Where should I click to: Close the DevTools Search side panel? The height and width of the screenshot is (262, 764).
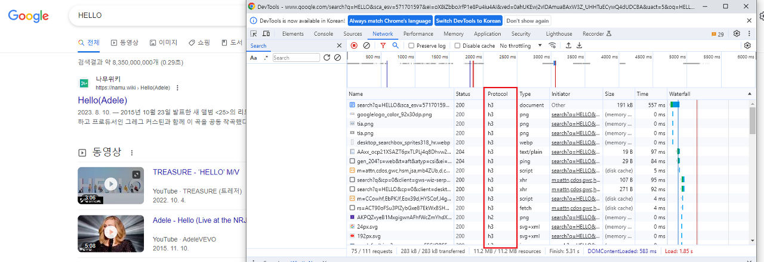[x=339, y=45]
